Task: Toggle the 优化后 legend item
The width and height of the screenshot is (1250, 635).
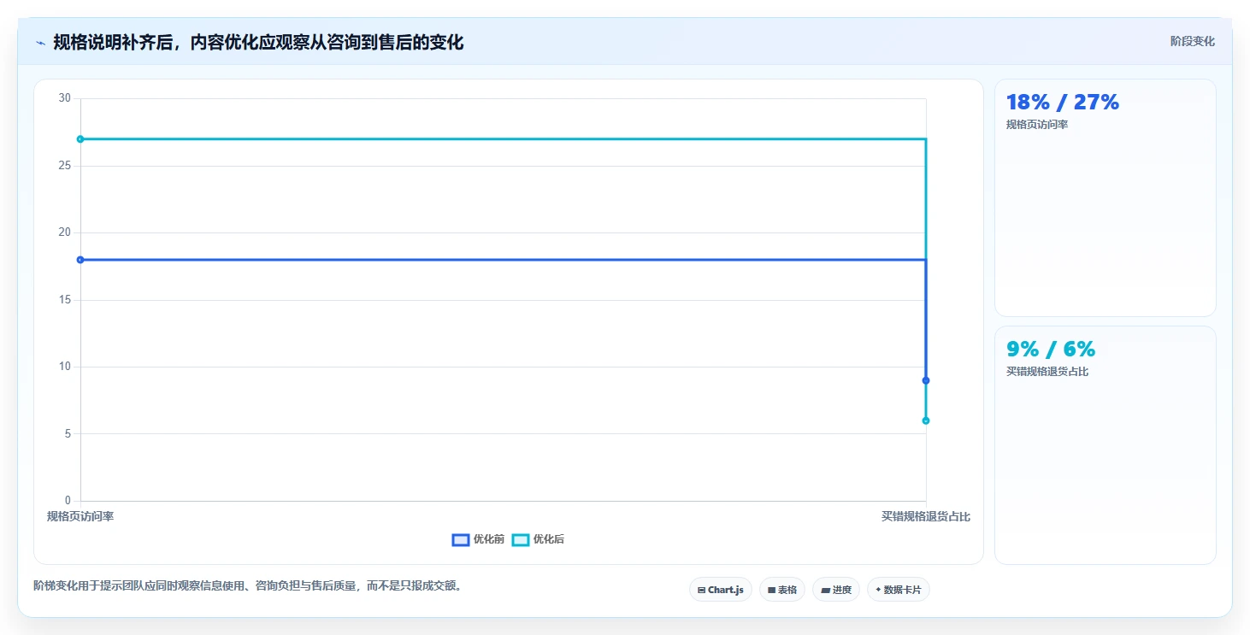Action: tap(538, 539)
